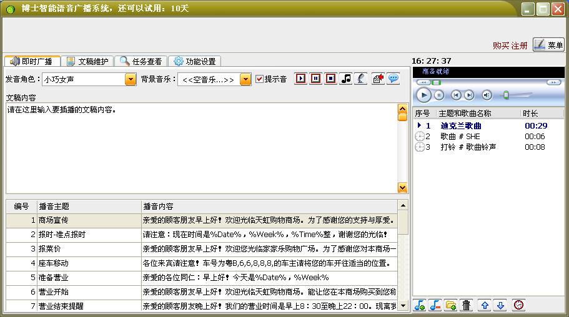The image size is (569, 317).
Task: Click the document with red arrow icon
Action: point(378,79)
